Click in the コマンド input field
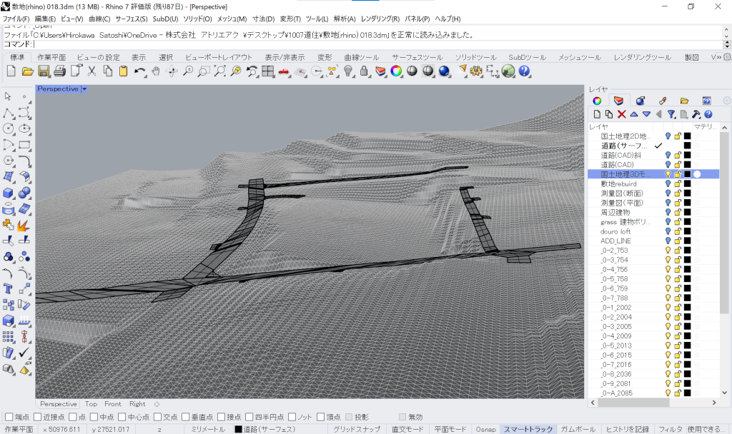The width and height of the screenshot is (732, 434). (x=378, y=44)
